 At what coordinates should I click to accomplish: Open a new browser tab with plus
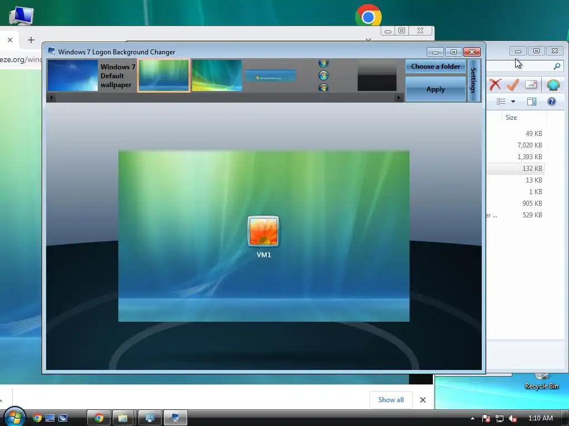[x=31, y=40]
